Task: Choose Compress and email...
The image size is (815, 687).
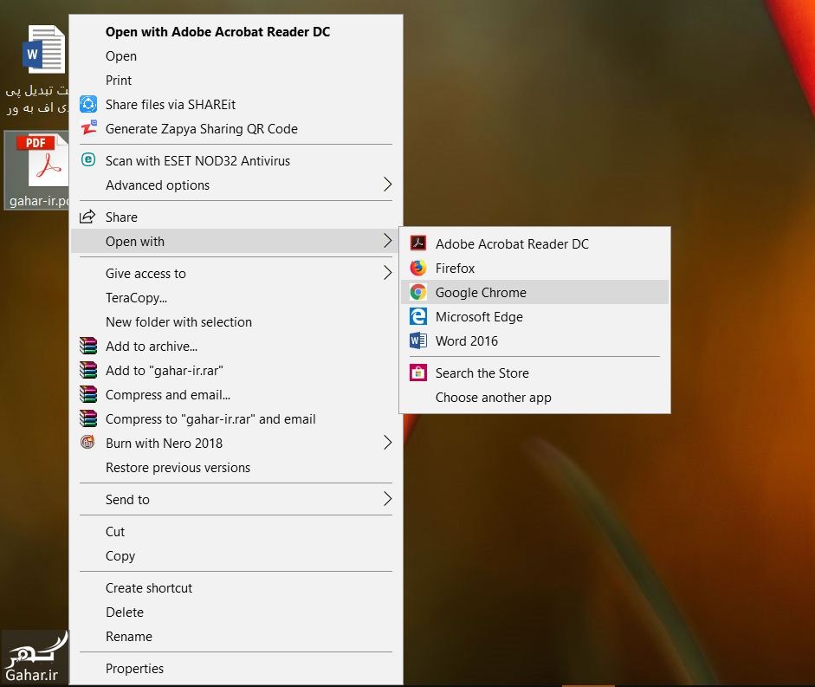Action: [x=236, y=395]
